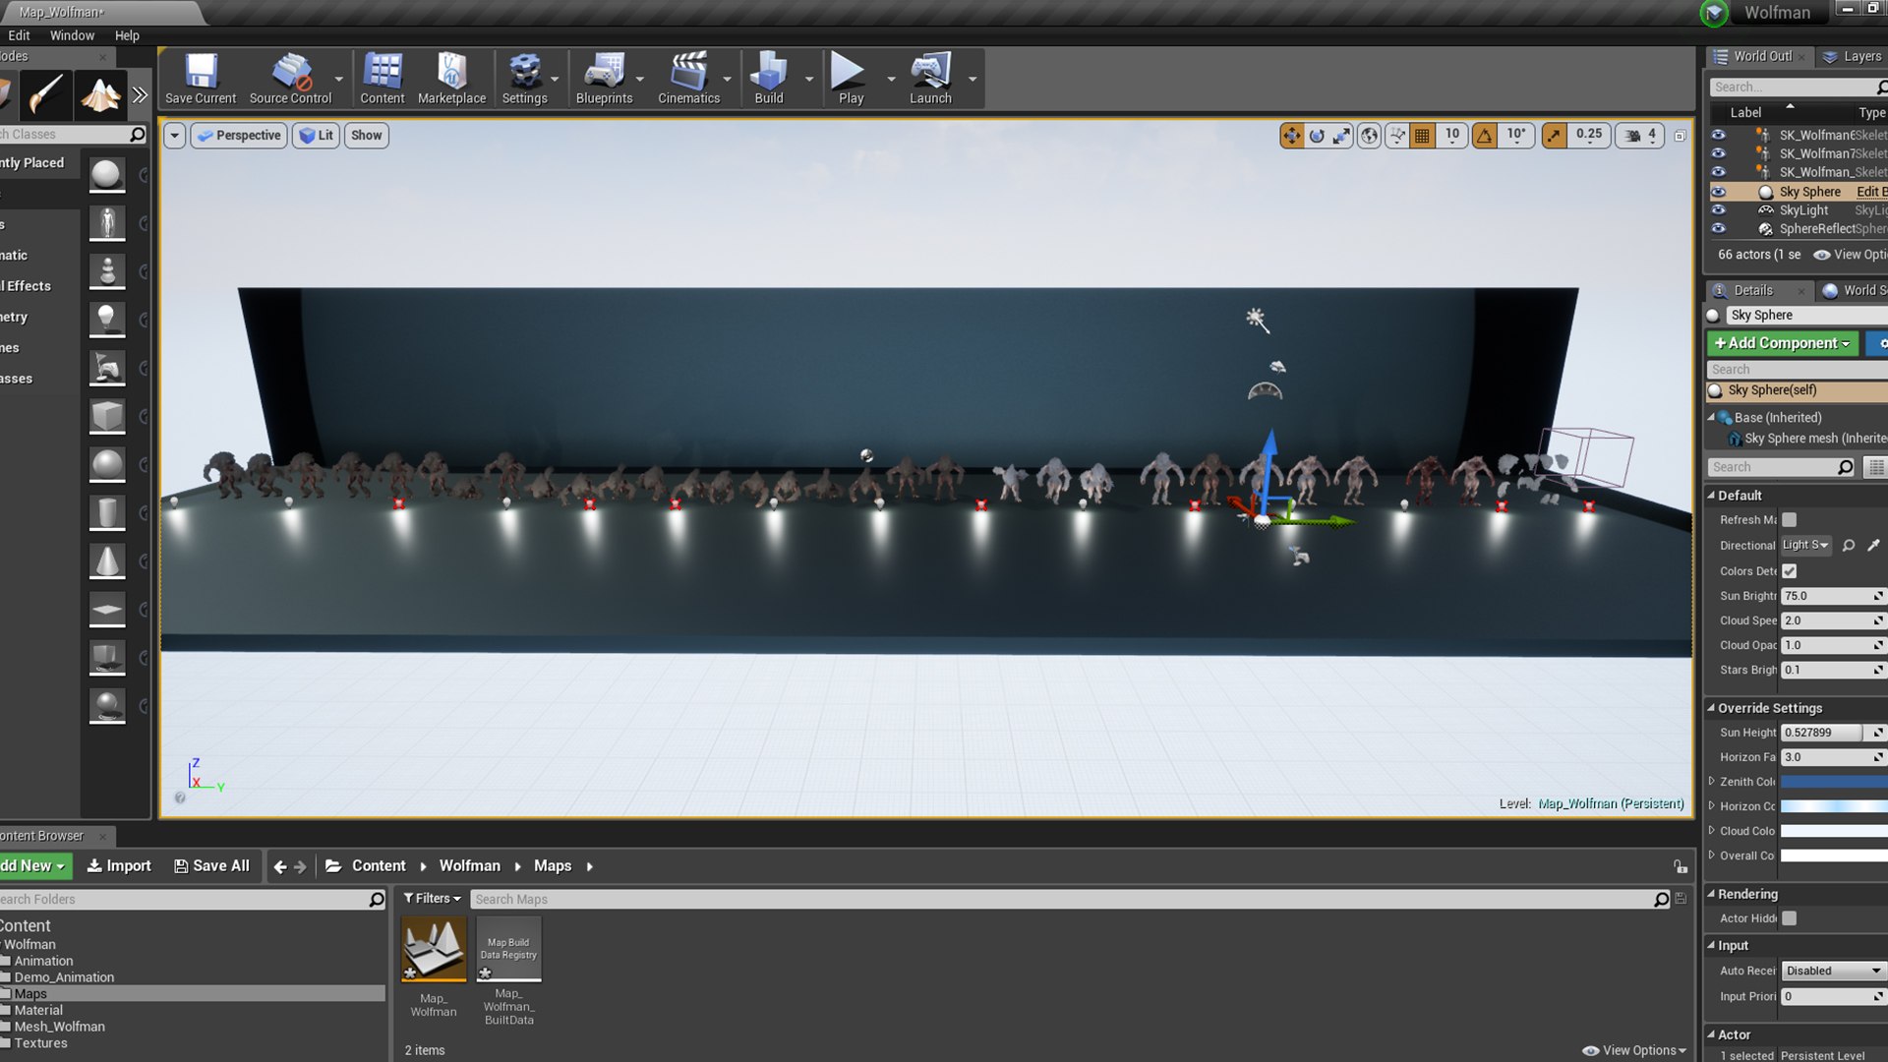Click Save All in Content Browser

pos(211,866)
